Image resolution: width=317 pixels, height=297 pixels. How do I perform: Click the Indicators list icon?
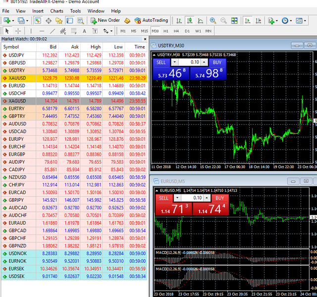point(271,21)
